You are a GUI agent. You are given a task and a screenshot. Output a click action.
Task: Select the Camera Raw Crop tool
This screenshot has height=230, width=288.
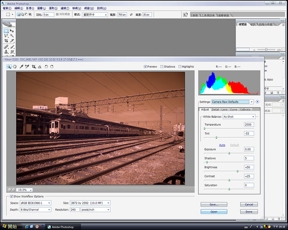[34, 66]
